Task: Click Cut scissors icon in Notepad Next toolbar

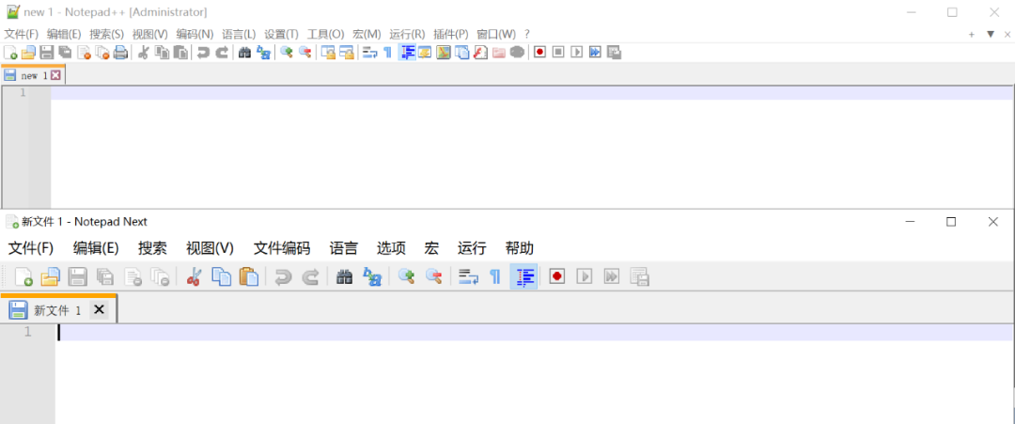Action: (193, 276)
